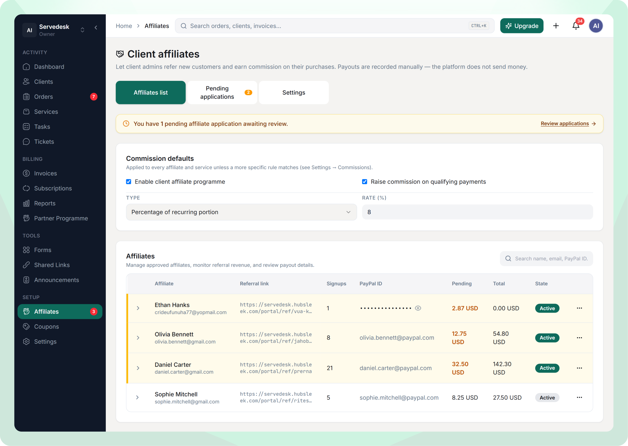The height and width of the screenshot is (446, 628).
Task: Open Orders in sidebar
Action: coord(60,97)
